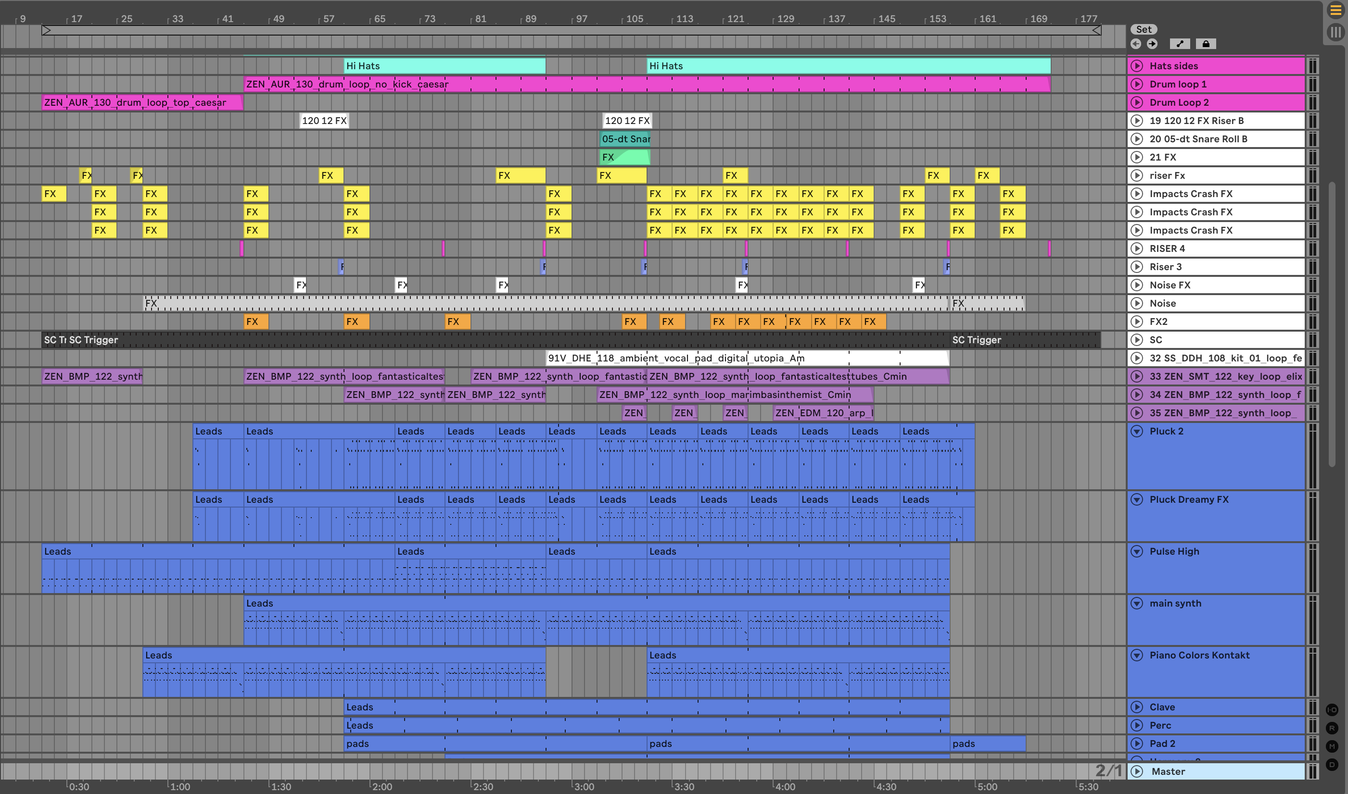Toggle the Mixer section M button
The width and height of the screenshot is (1348, 794).
(1332, 746)
